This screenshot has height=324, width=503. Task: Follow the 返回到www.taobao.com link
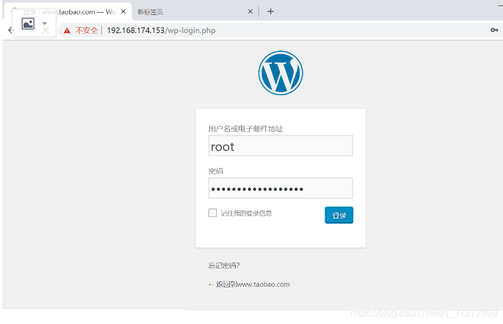(249, 284)
